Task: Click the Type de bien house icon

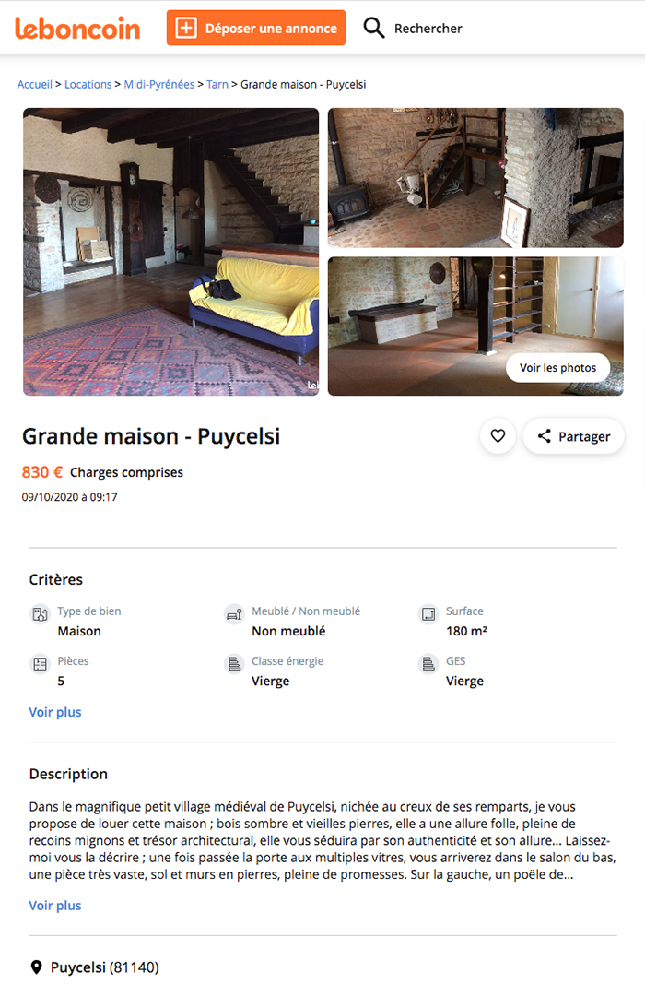Action: 40,614
